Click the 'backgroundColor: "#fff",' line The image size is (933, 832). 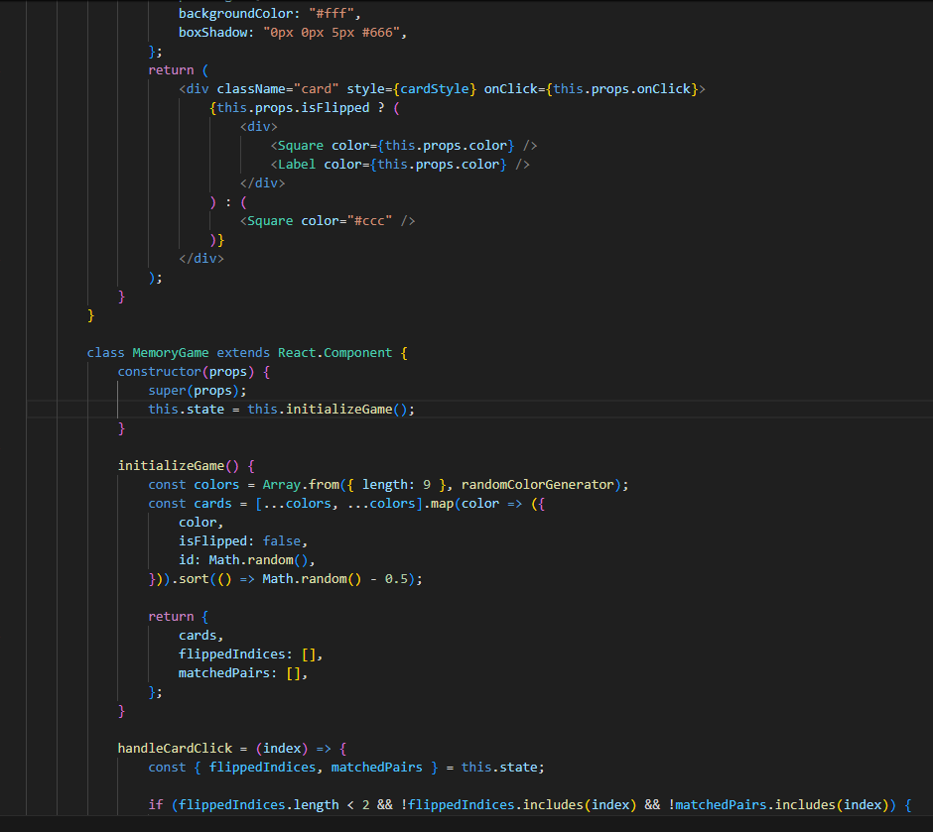[x=270, y=14]
